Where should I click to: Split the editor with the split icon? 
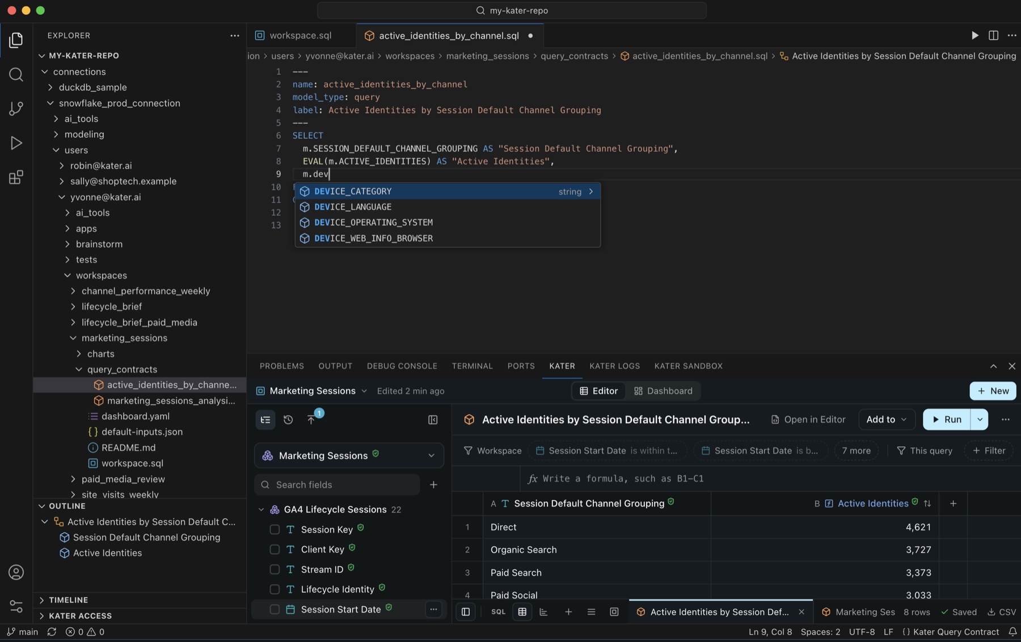[993, 35]
